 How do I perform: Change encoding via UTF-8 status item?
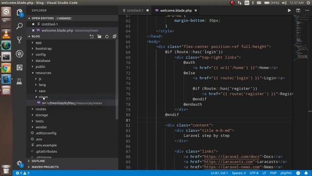coord(254,173)
